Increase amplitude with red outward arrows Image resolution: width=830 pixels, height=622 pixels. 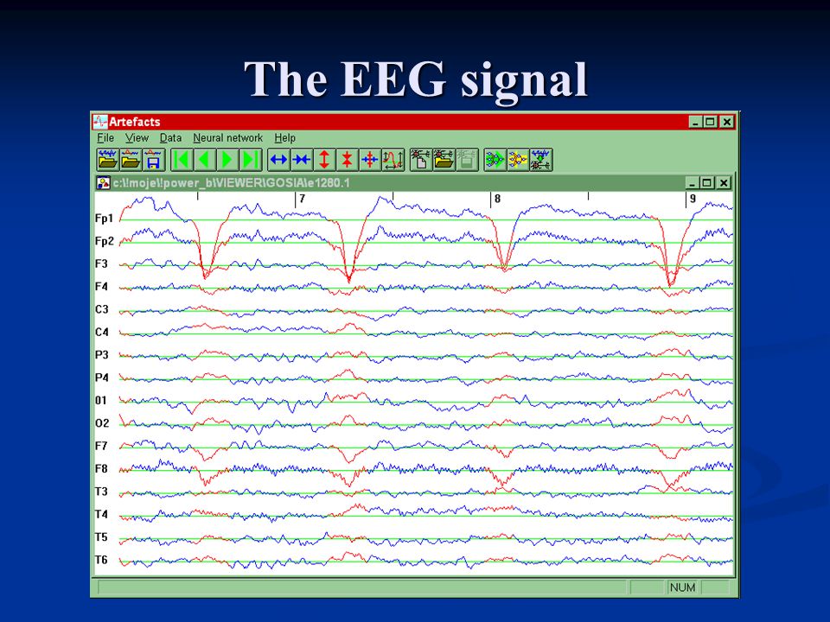point(324,159)
